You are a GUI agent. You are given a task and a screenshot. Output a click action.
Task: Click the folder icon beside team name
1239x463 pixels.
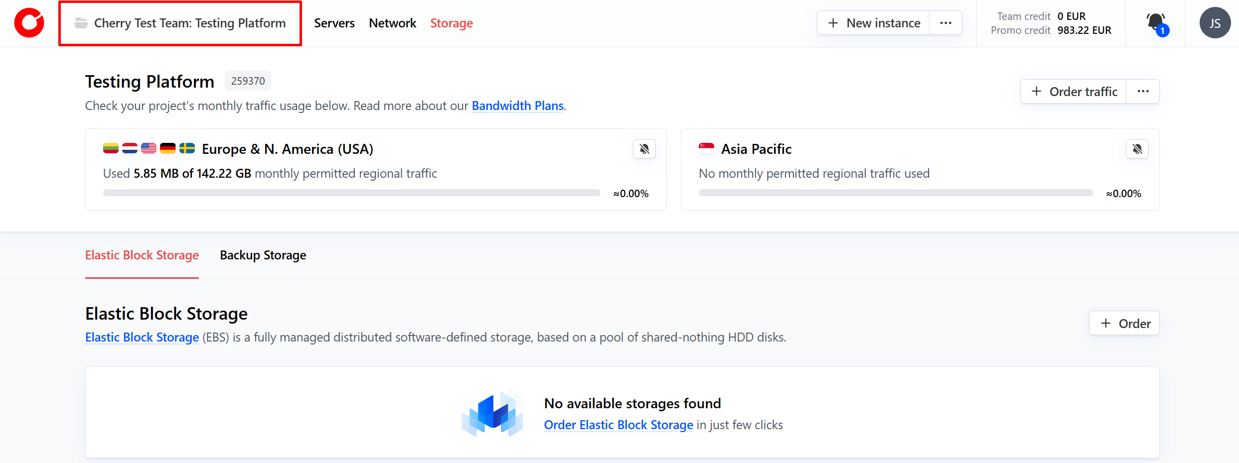[x=81, y=23]
